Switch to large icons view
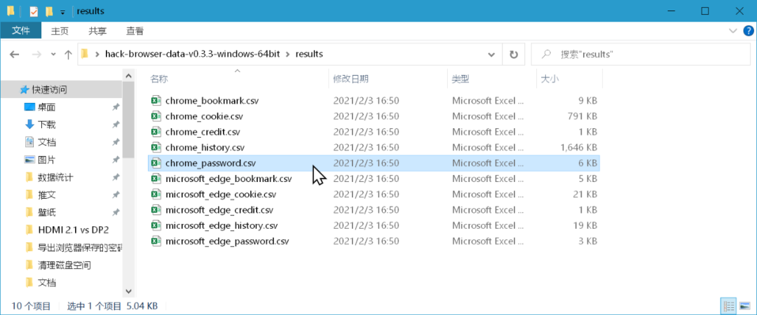This screenshot has width=757, height=315. click(743, 306)
